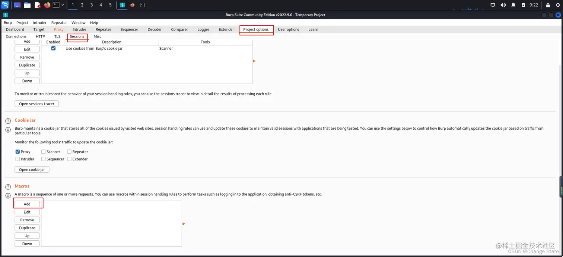The height and width of the screenshot is (257, 563).
Task: Click the show desktop launcher icon
Action: [x=18, y=5]
